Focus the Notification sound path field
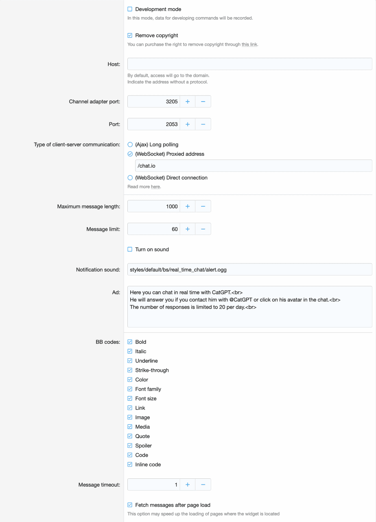The height and width of the screenshot is (522, 376). 249,270
